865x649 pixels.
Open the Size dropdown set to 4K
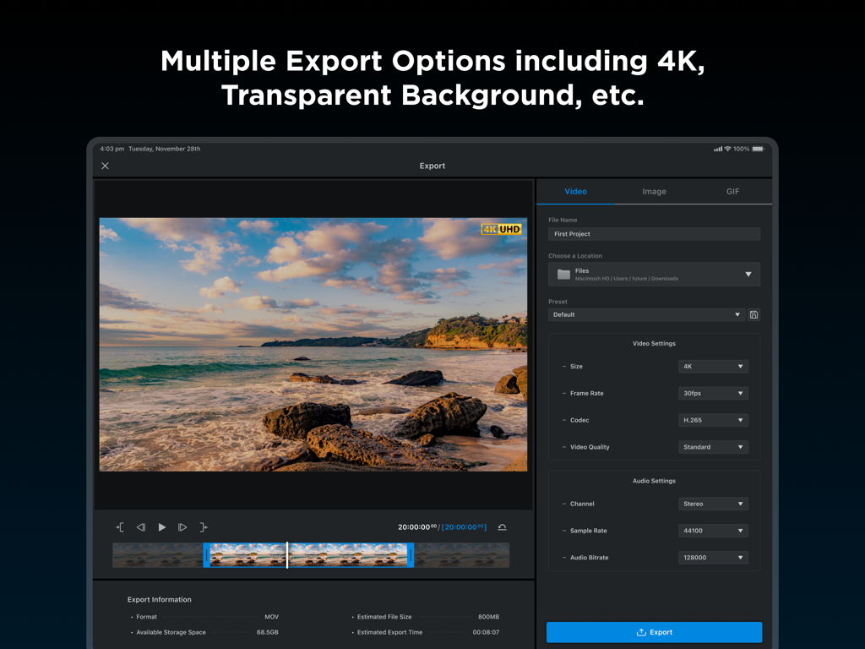click(713, 366)
